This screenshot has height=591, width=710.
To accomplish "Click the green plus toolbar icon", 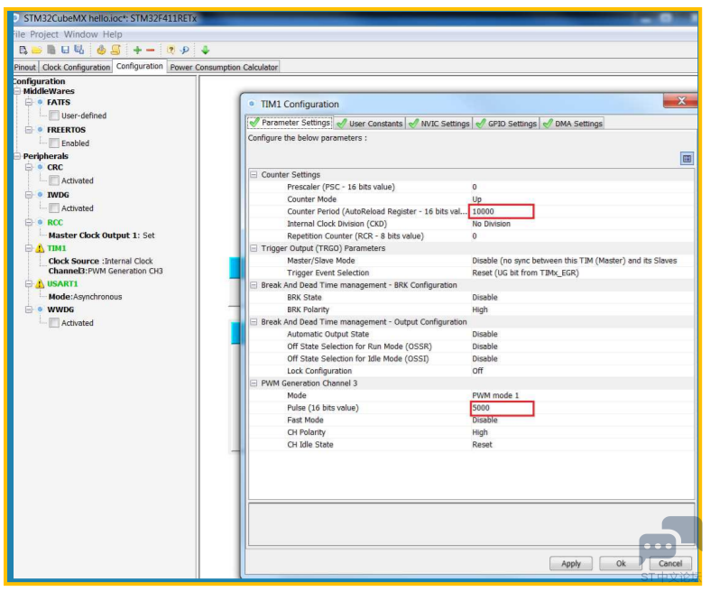I will (138, 51).
